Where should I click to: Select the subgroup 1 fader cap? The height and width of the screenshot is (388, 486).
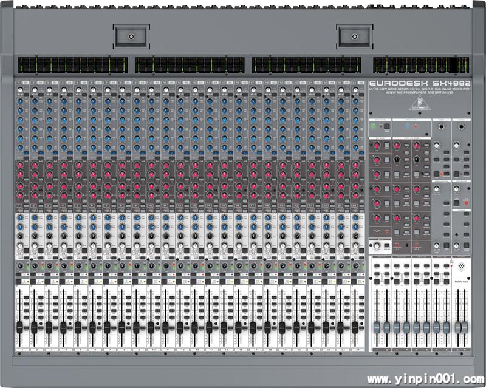point(377,327)
